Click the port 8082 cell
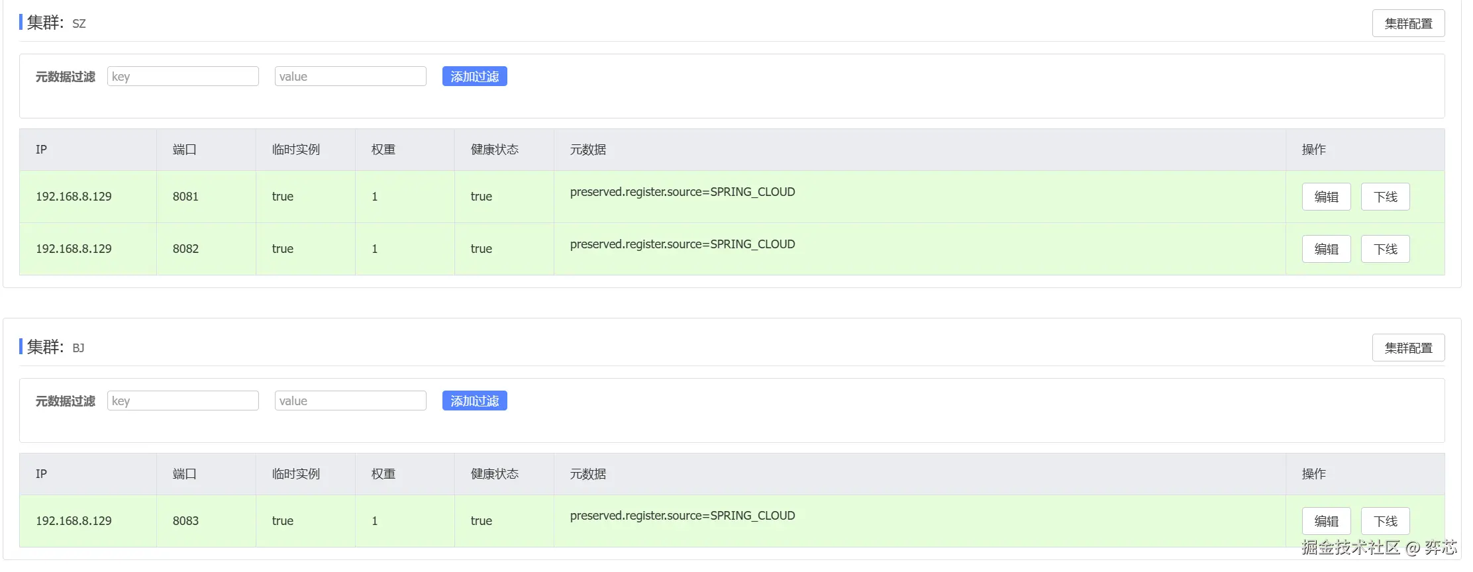 pyautogui.click(x=185, y=249)
